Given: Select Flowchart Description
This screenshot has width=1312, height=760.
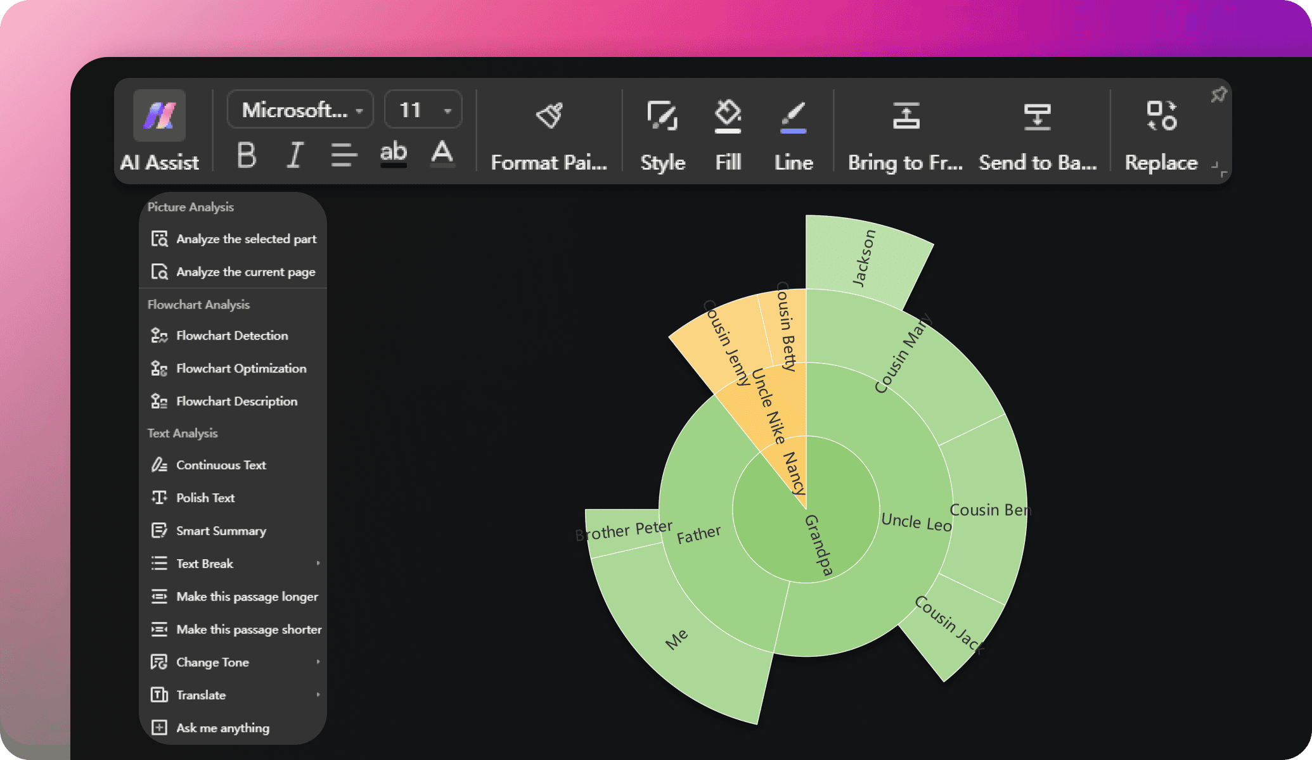Looking at the screenshot, I should click(x=233, y=402).
